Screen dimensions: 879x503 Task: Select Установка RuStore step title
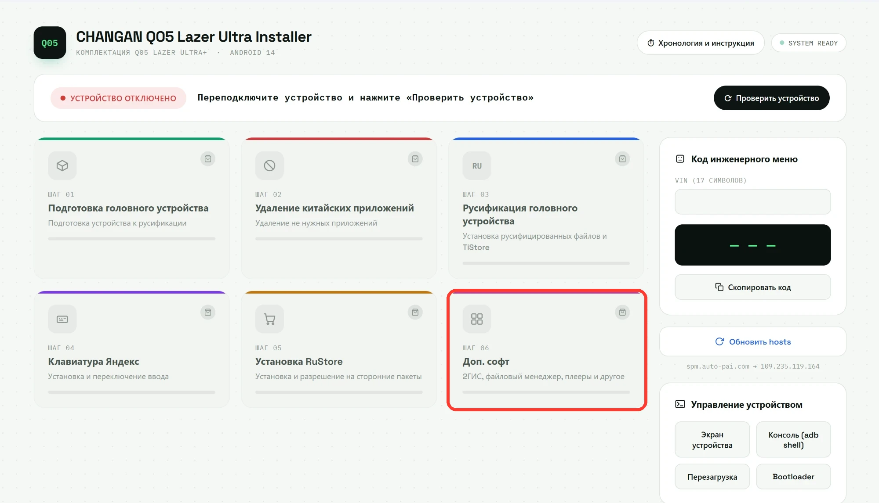[299, 362]
